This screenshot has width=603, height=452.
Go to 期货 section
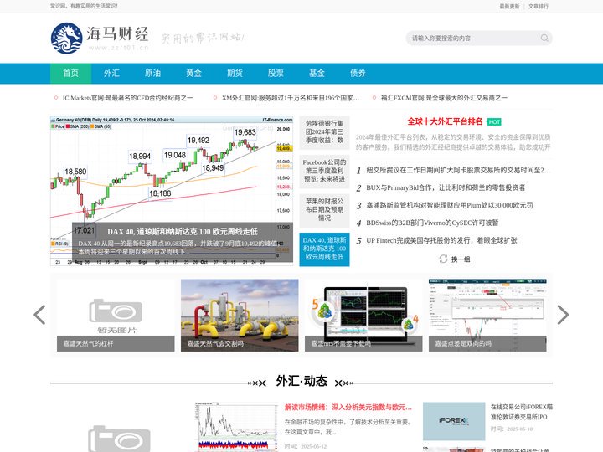234,73
